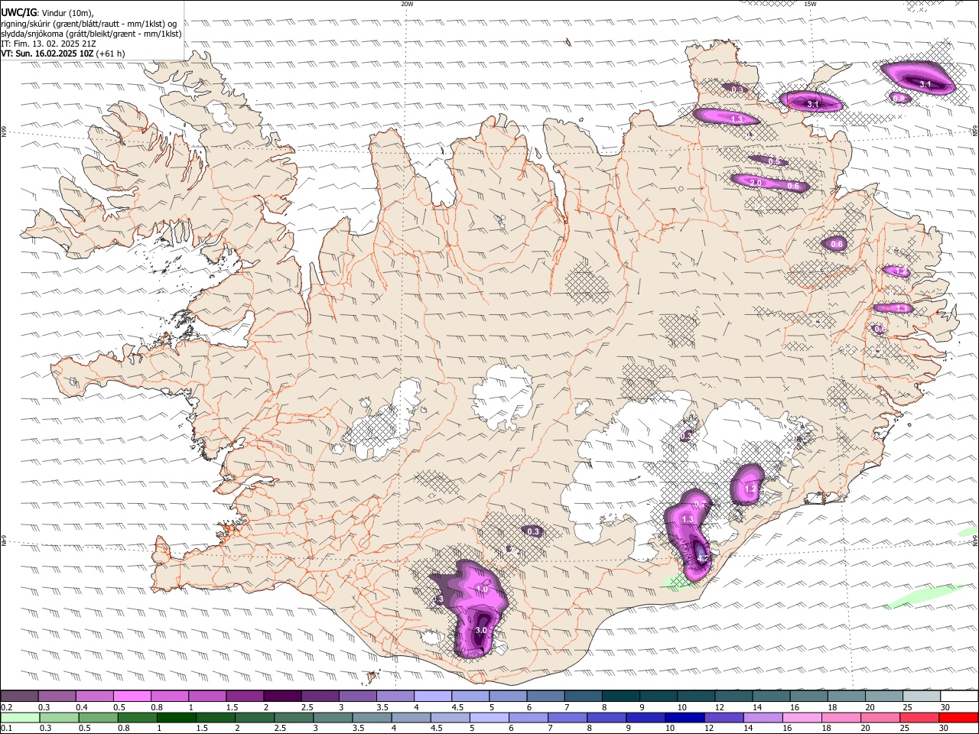979x734 pixels.
Task: Click the 3.1 value next to the 0.8 blob
Action: 925,84
